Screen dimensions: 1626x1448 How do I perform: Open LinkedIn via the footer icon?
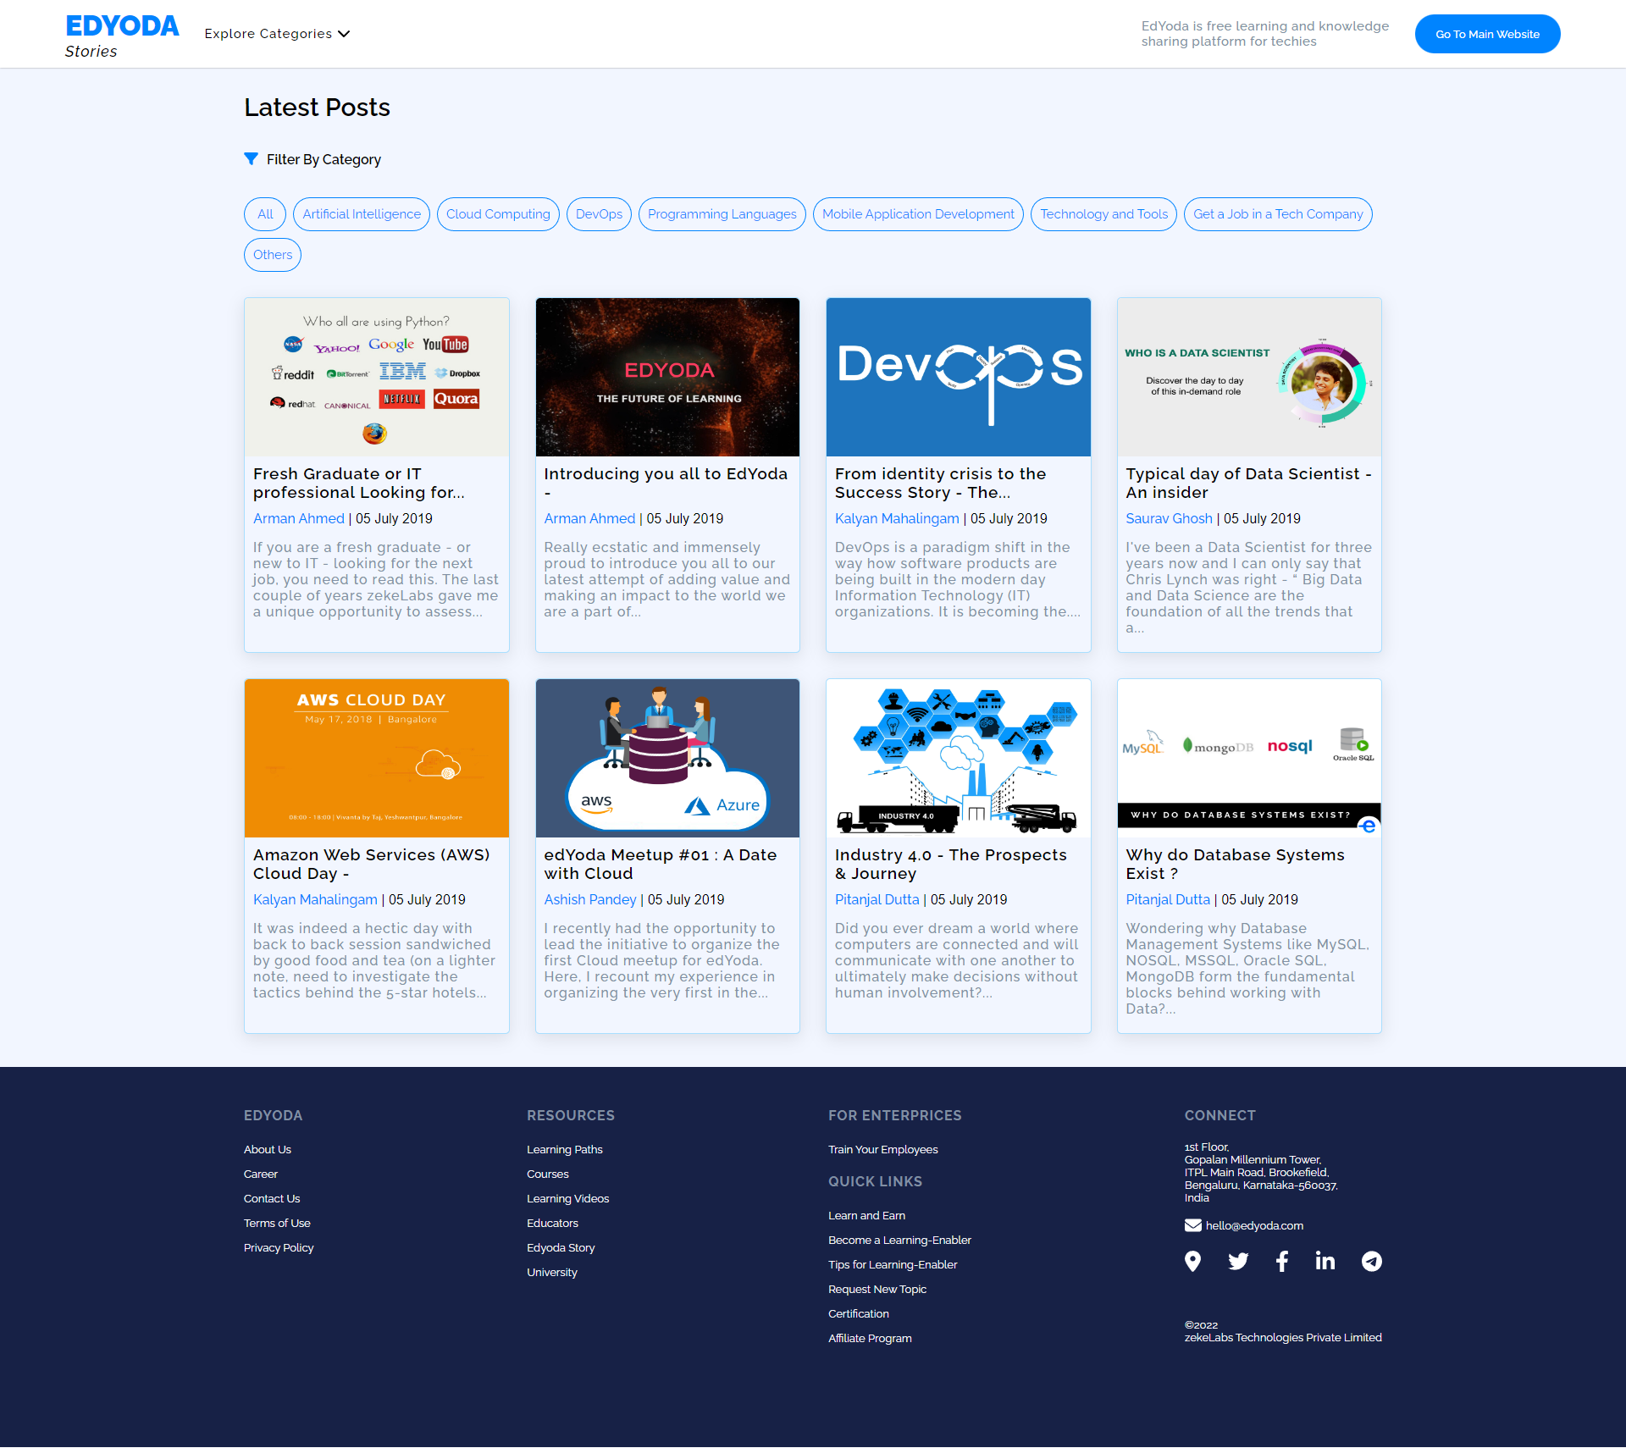[x=1325, y=1261]
